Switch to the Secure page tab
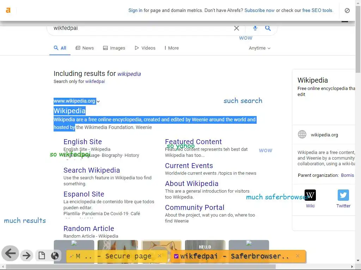The image size is (361, 270). (x=117, y=256)
